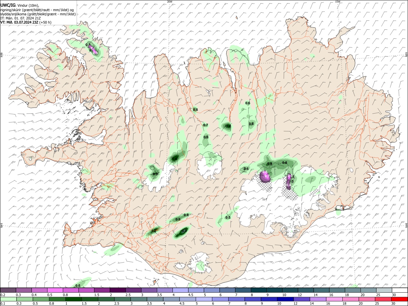This screenshot has height=306, width=408.
Task: Pick the navy blue swatch at 10 in lower legend
Action: tap(285, 299)
